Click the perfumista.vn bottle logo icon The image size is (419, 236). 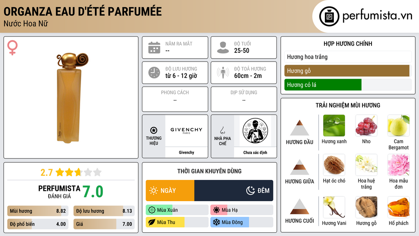329,16
